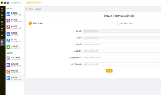Focus the 企业负责人电话 input field
The width and height of the screenshot is (161, 95).
121,64
